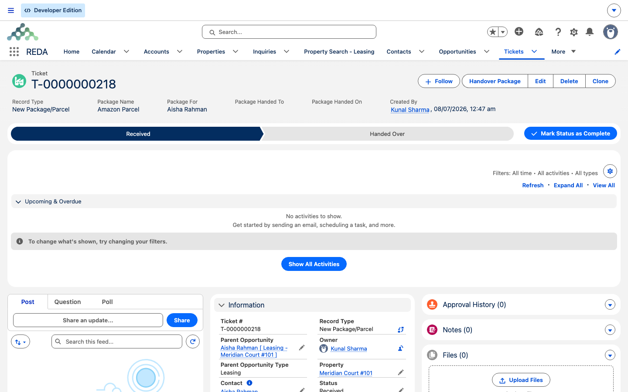Open the App Launcher grid
The image size is (628, 392).
pos(14,52)
